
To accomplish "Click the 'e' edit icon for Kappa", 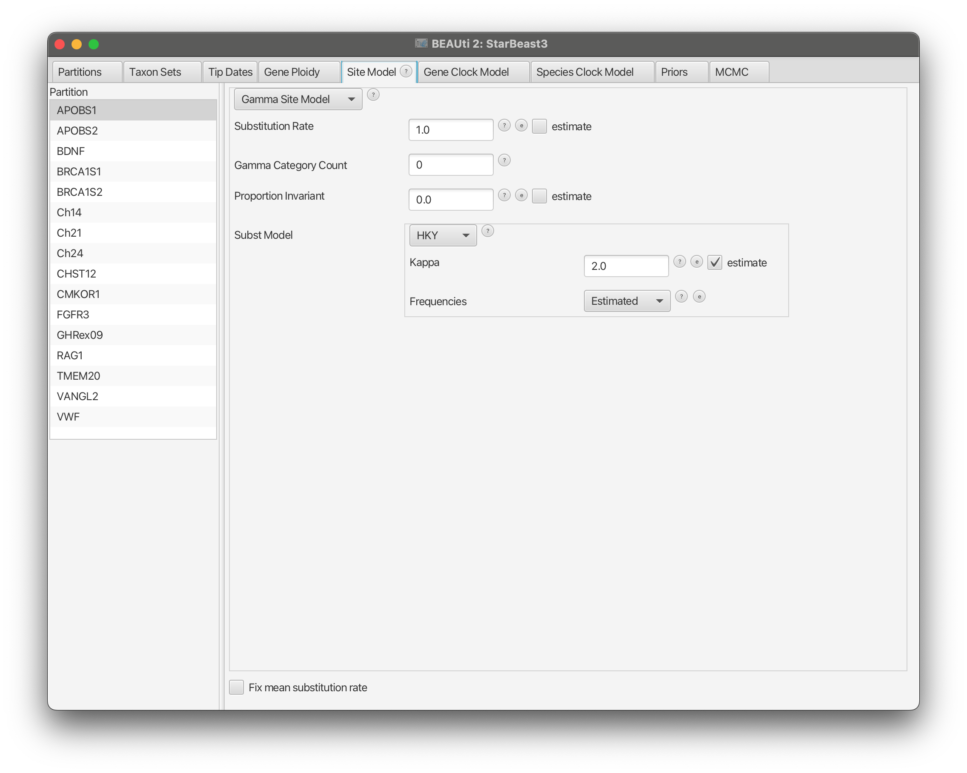I will (x=697, y=261).
